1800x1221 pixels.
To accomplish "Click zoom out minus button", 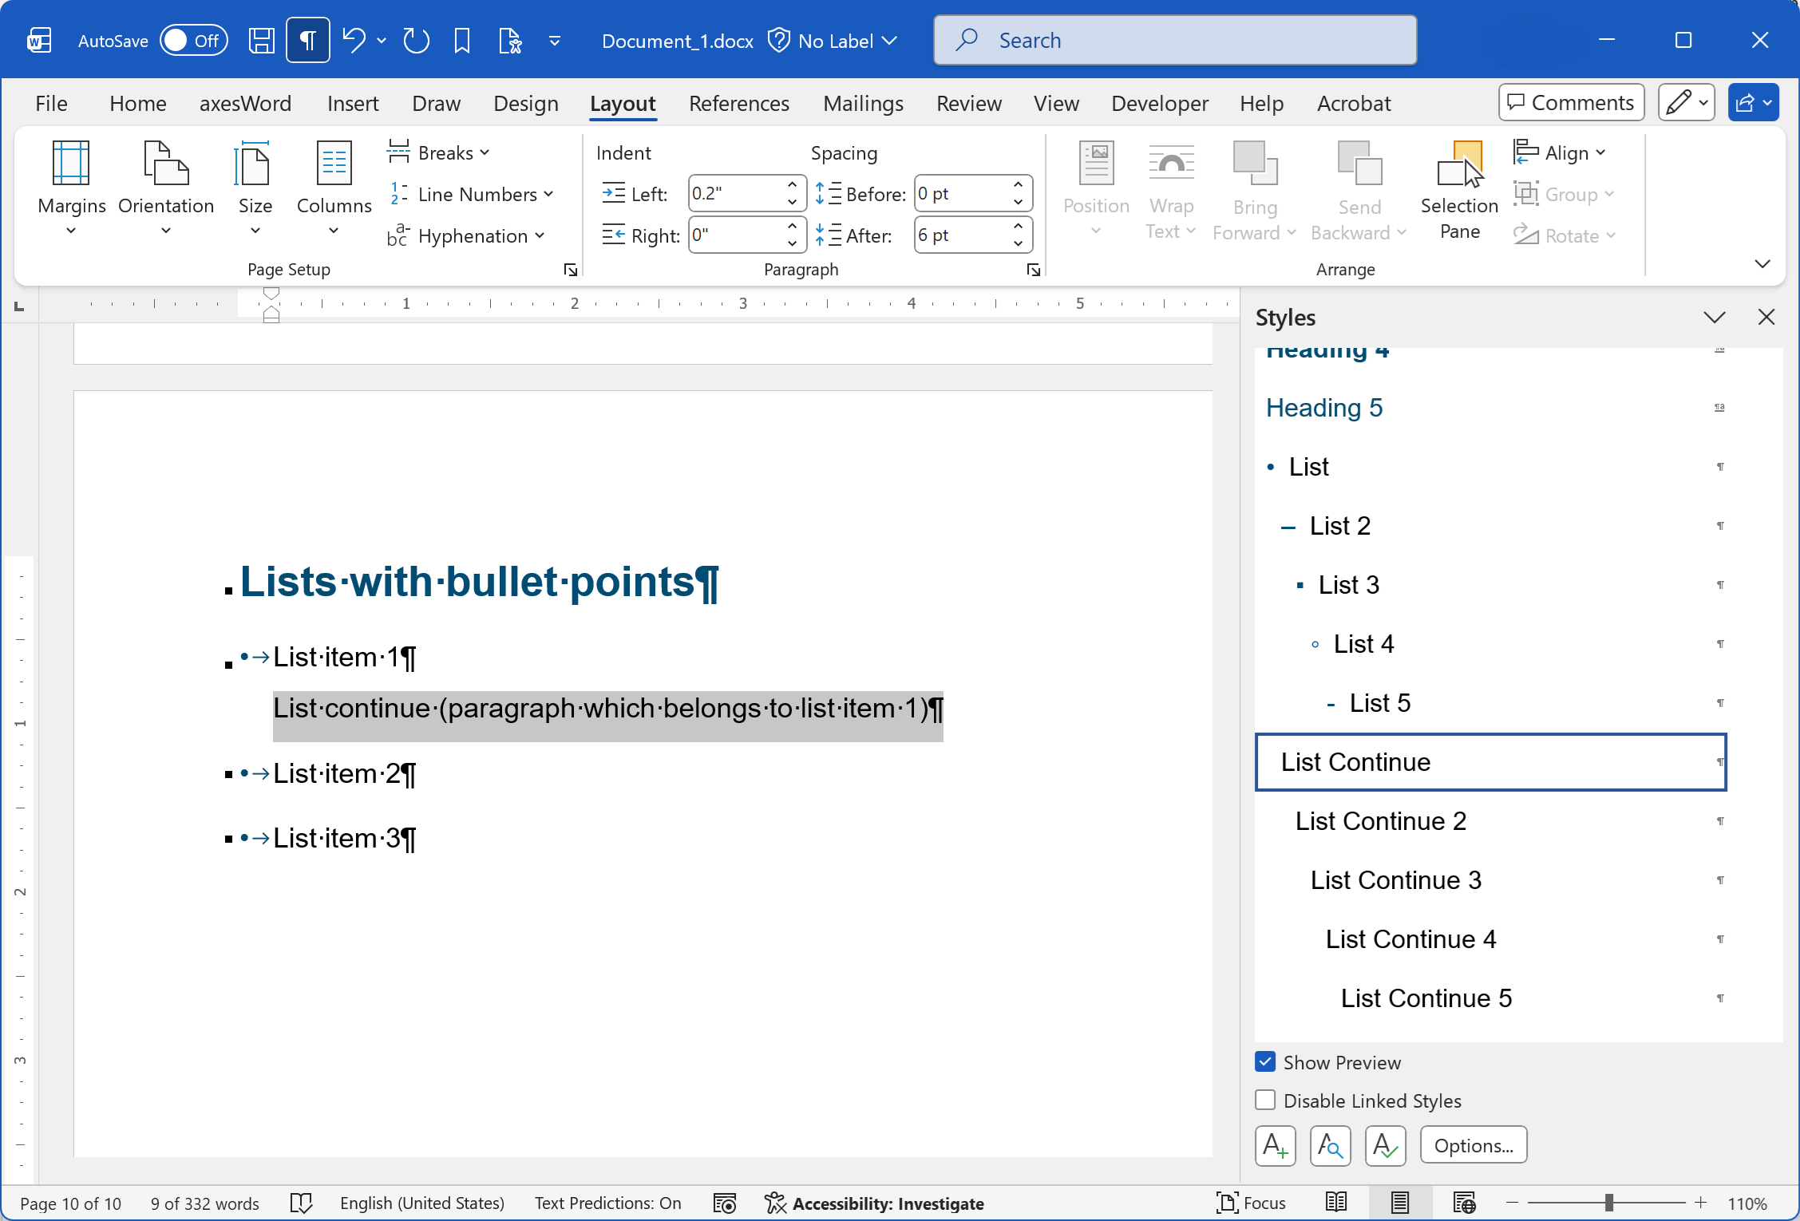I will (x=1512, y=1203).
